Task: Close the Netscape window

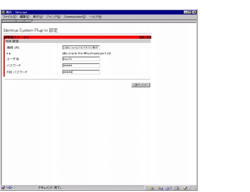Action: point(194,12)
